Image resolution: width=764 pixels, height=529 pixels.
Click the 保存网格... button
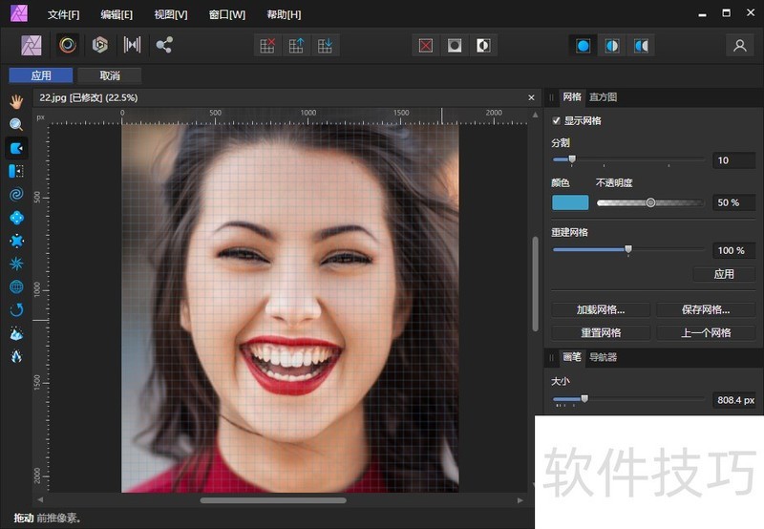(x=706, y=309)
